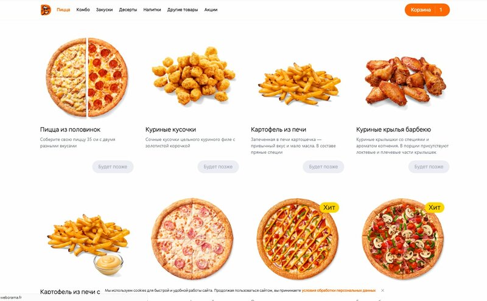Select the half-and-half pizza image
487x301 pixels.
click(87, 78)
